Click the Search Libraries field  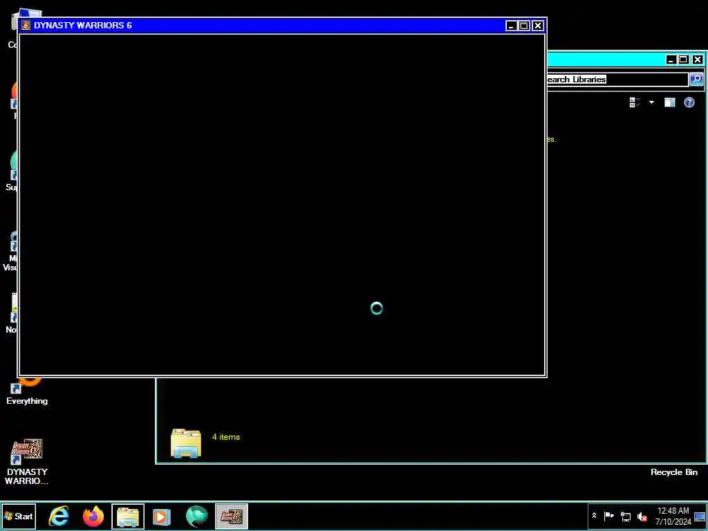tap(617, 80)
